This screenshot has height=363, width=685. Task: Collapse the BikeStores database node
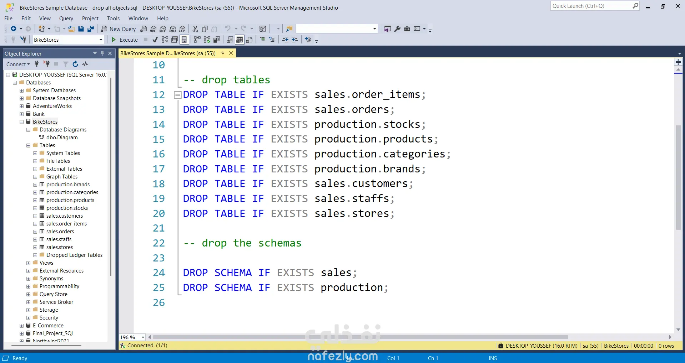(x=21, y=122)
